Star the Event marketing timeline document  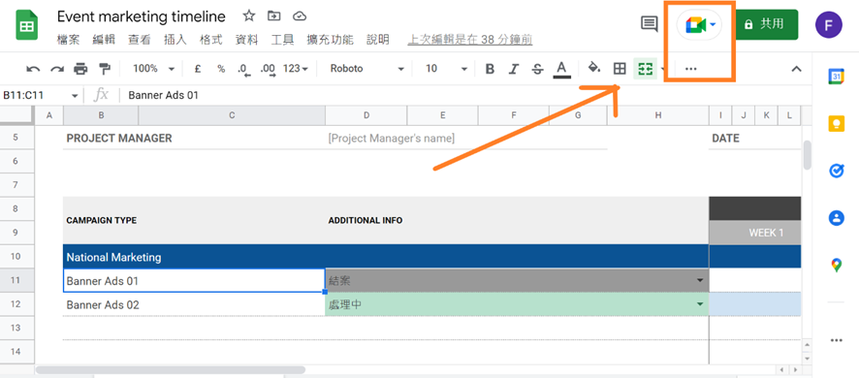pos(249,16)
